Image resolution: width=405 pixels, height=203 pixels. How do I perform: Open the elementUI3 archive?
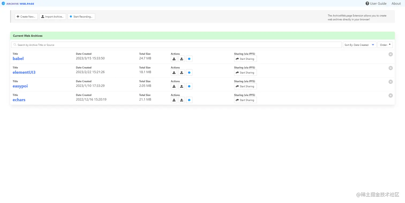point(24,72)
